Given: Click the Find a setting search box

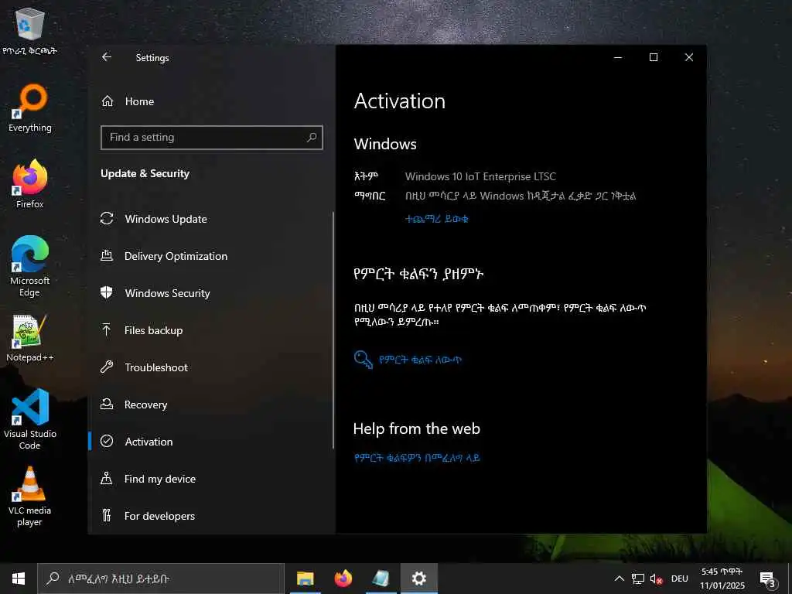Looking at the screenshot, I should (212, 138).
